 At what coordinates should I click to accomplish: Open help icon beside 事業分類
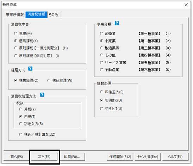pos(117,23)
